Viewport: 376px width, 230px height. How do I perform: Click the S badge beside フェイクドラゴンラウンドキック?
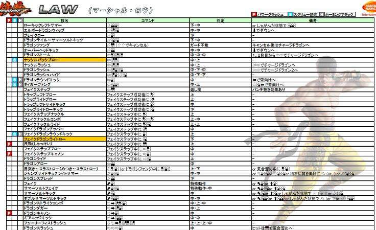pyautogui.click(x=15, y=134)
